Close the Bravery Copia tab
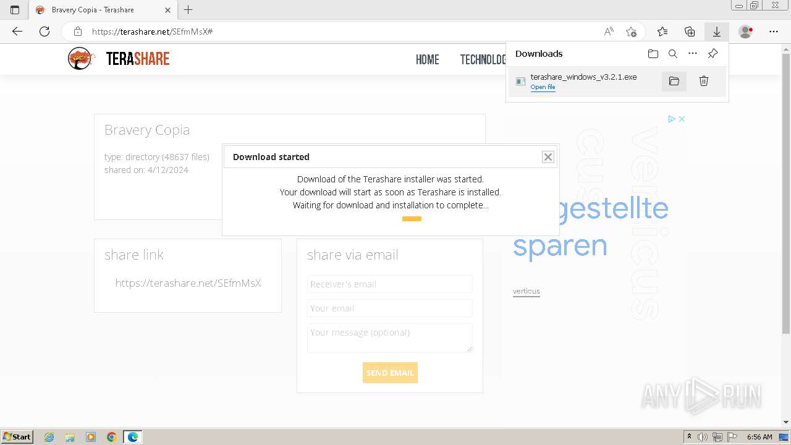The height and width of the screenshot is (445, 791). point(168,10)
